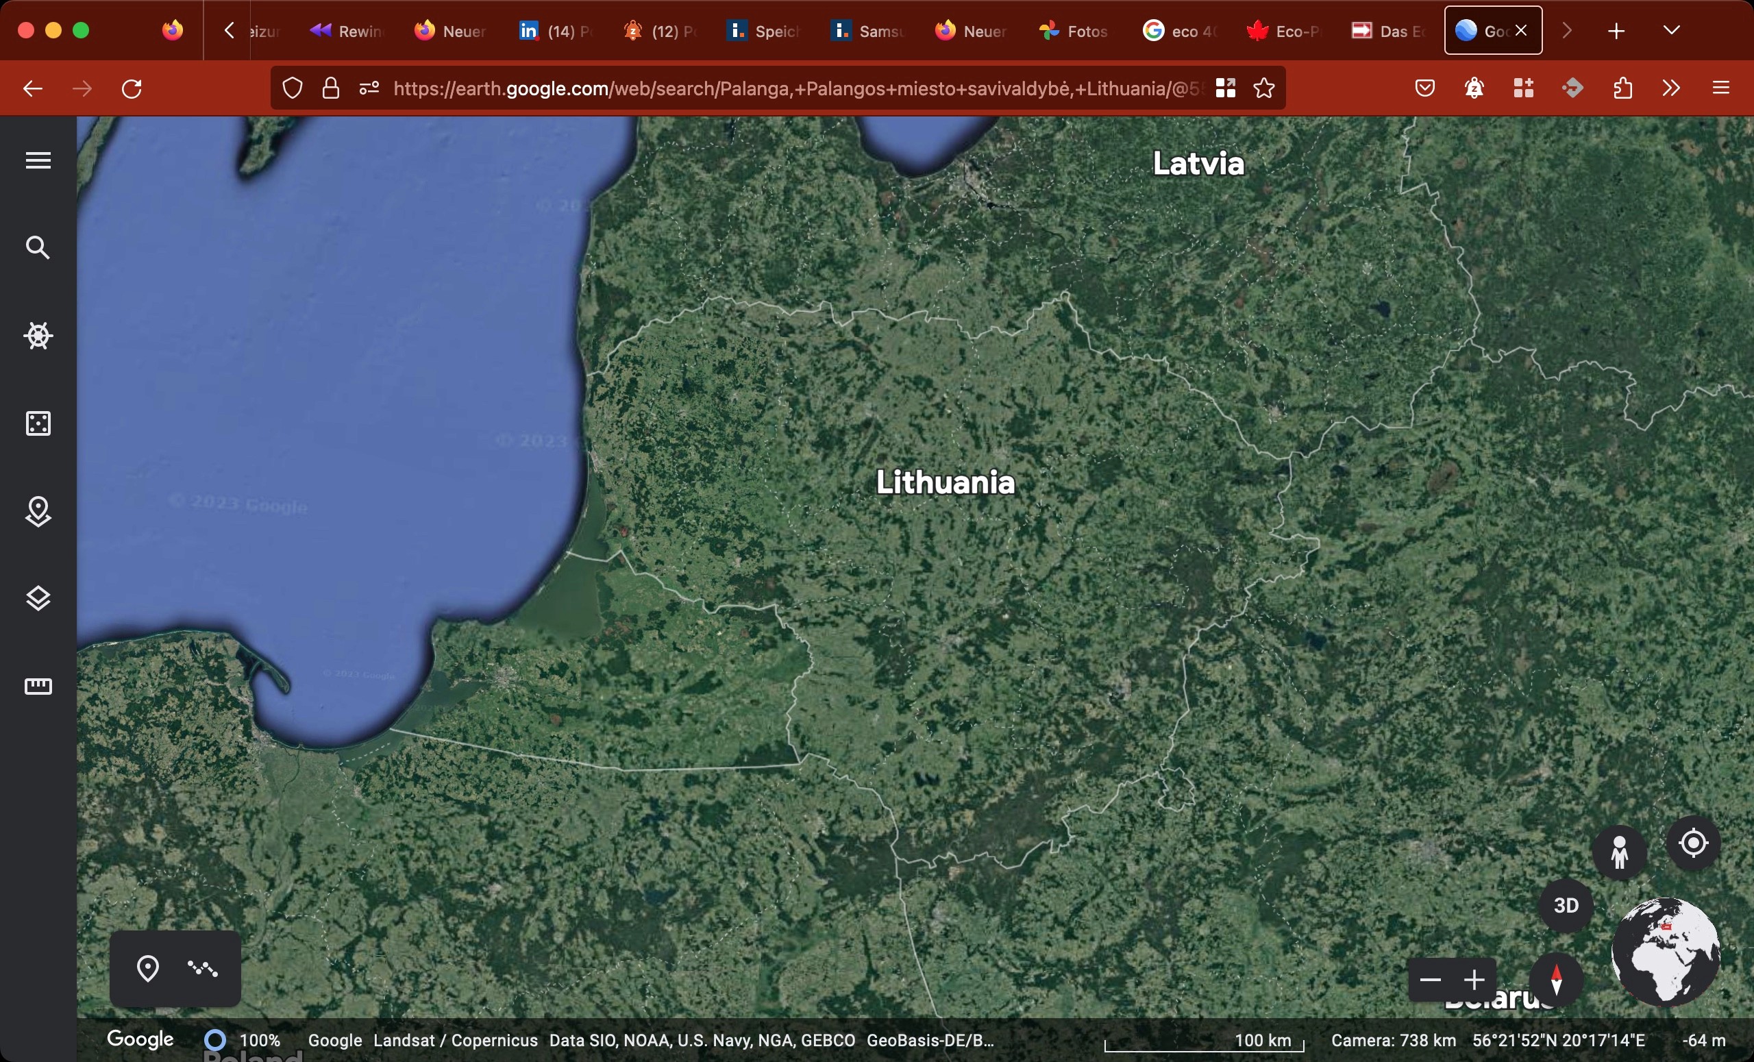The image size is (1754, 1062).
Task: Show more toolbar tools overflow
Action: (x=1671, y=88)
